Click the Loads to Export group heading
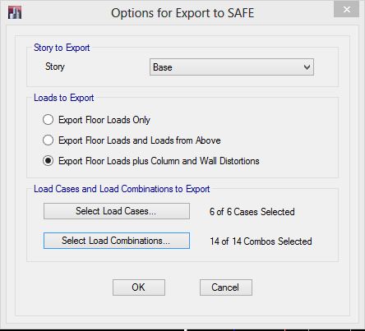 point(64,98)
